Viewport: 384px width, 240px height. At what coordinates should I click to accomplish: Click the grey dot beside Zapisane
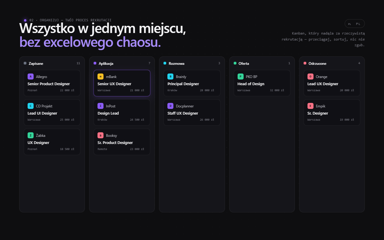(x=25, y=63)
